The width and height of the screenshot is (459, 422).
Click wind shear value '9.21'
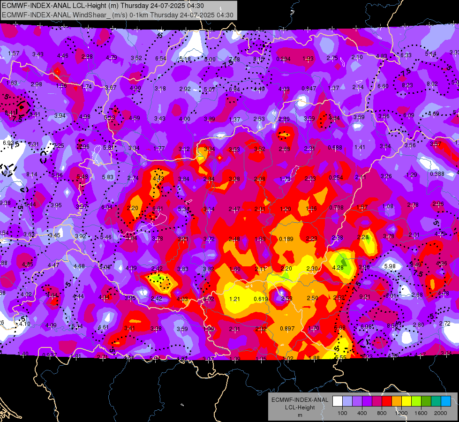[365, 297]
